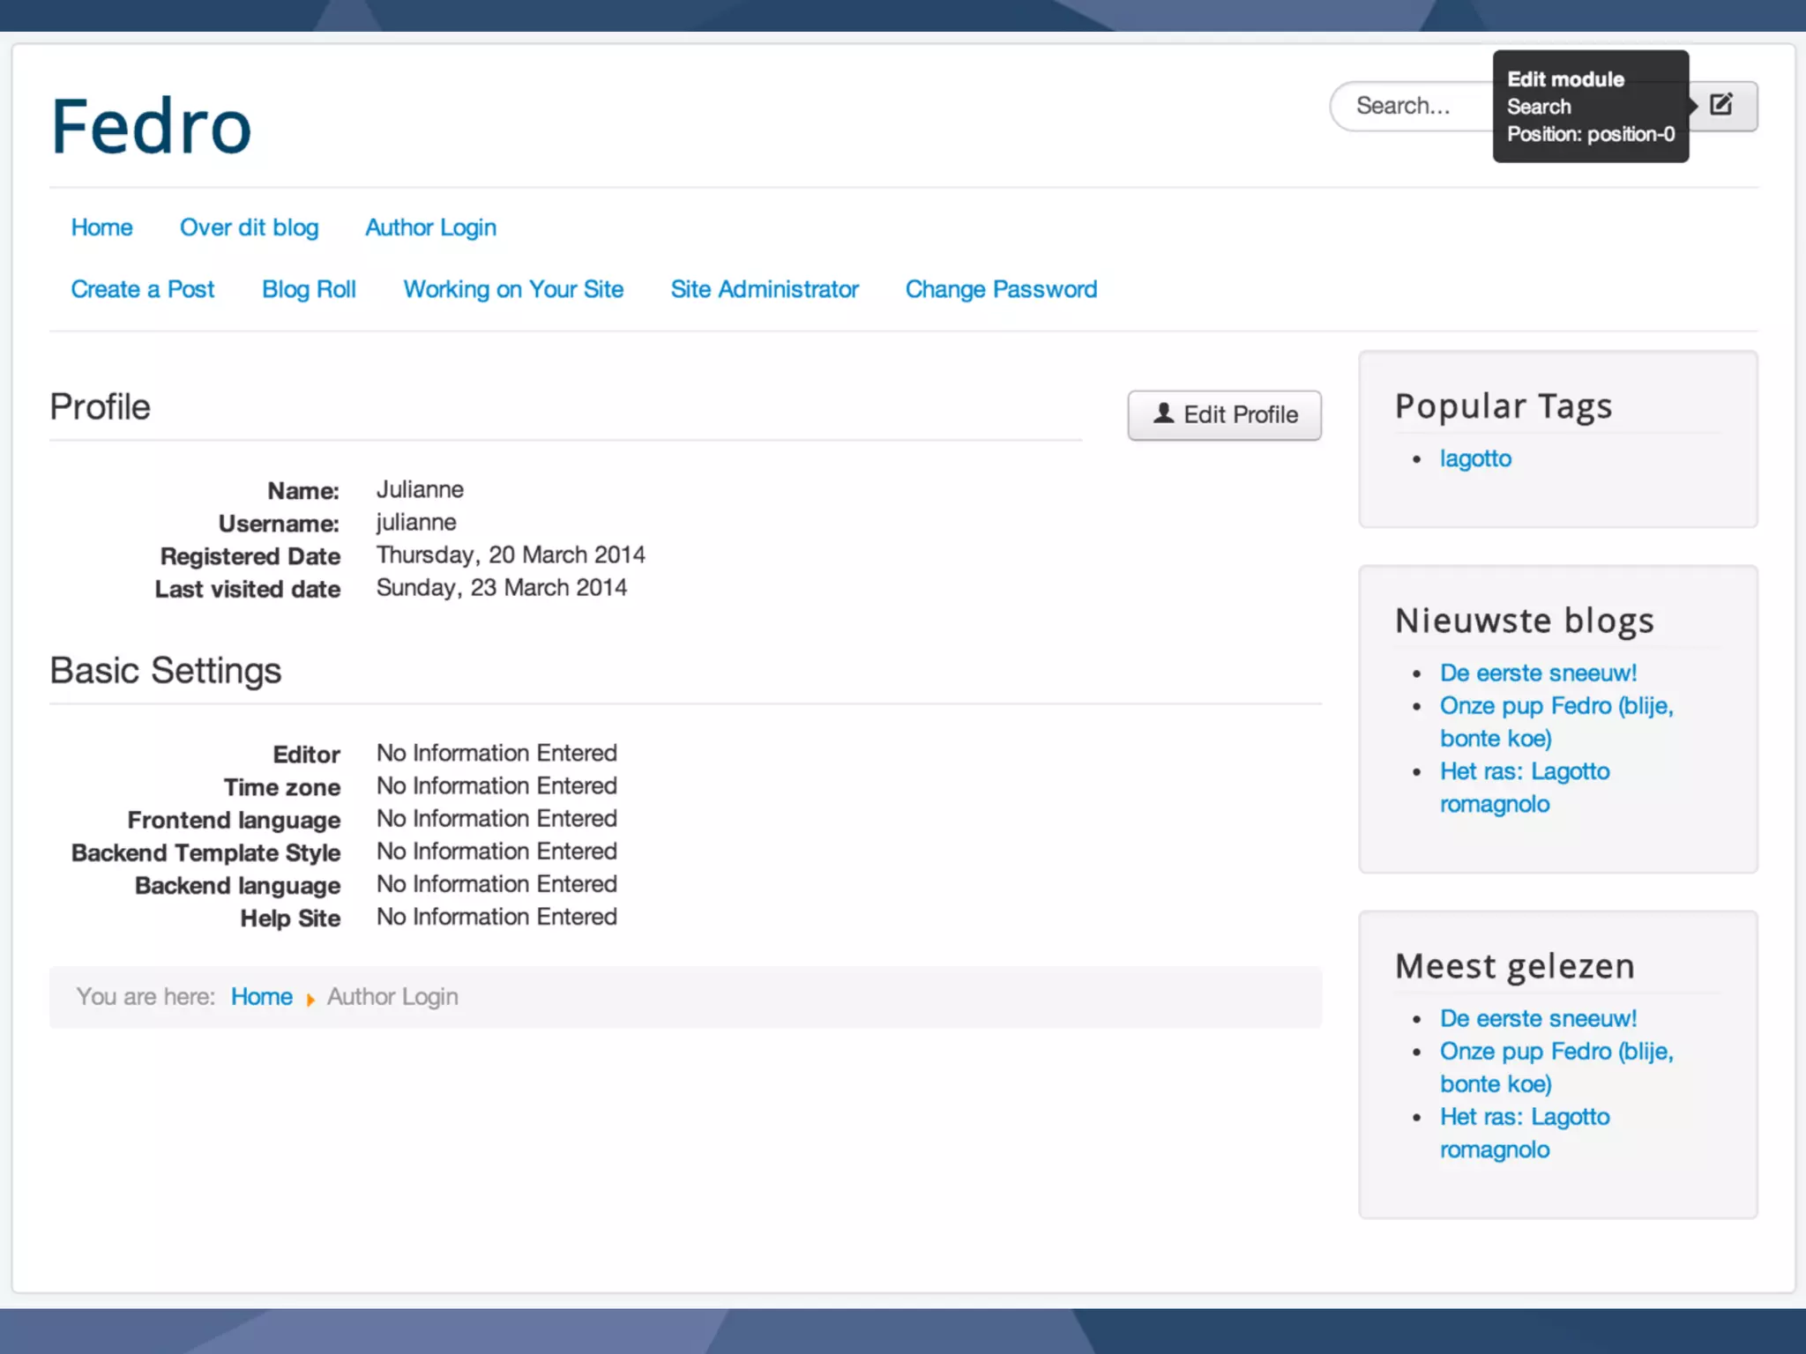Click the Edit module pencil icon
This screenshot has height=1354, width=1806.
click(x=1720, y=105)
